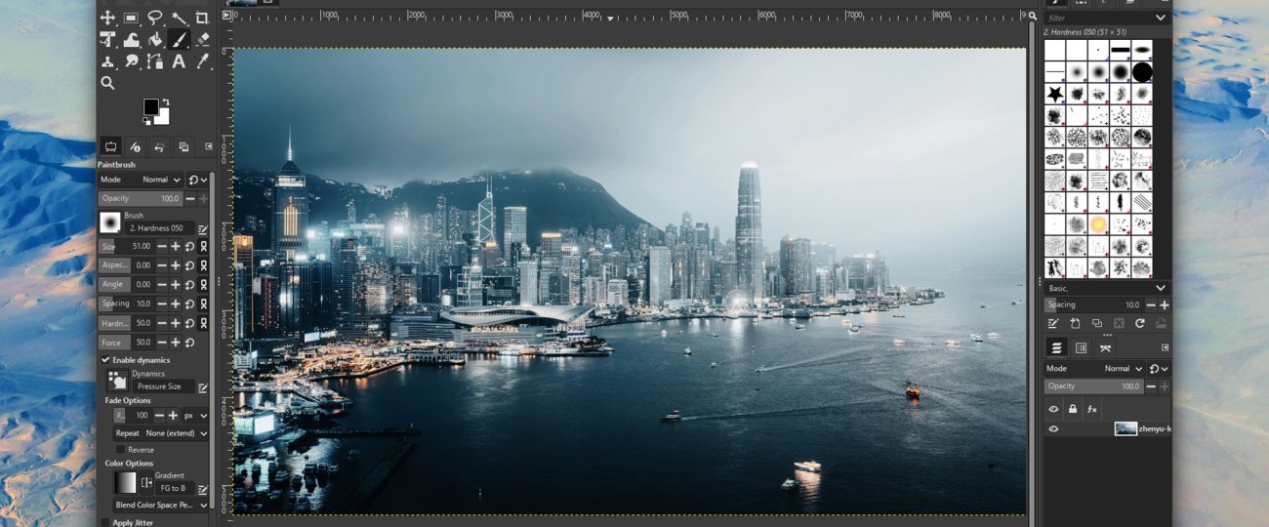Select the Move tool
The image size is (1269, 527).
point(107,18)
